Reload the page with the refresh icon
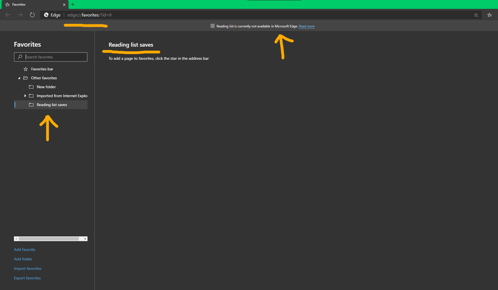This screenshot has width=498, height=290. point(32,15)
